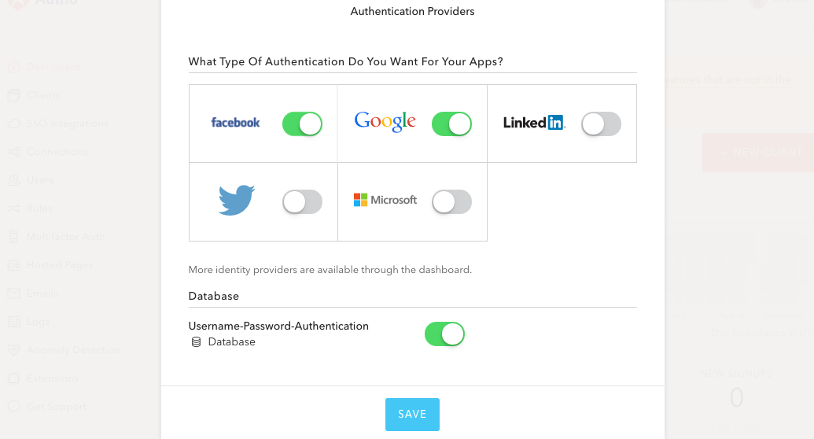This screenshot has width=814, height=439.
Task: Enable the LinkedIn authentication toggle
Action: coord(601,124)
